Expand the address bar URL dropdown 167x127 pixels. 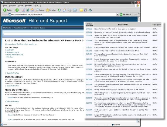coord(118,14)
